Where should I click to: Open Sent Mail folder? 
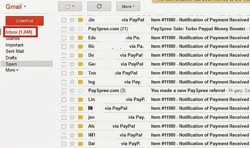click(15, 51)
